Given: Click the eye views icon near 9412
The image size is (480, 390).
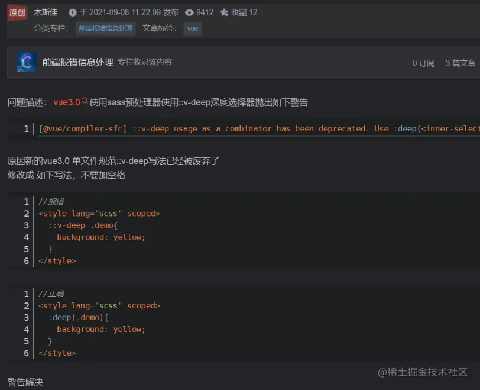Looking at the screenshot, I should [x=190, y=12].
